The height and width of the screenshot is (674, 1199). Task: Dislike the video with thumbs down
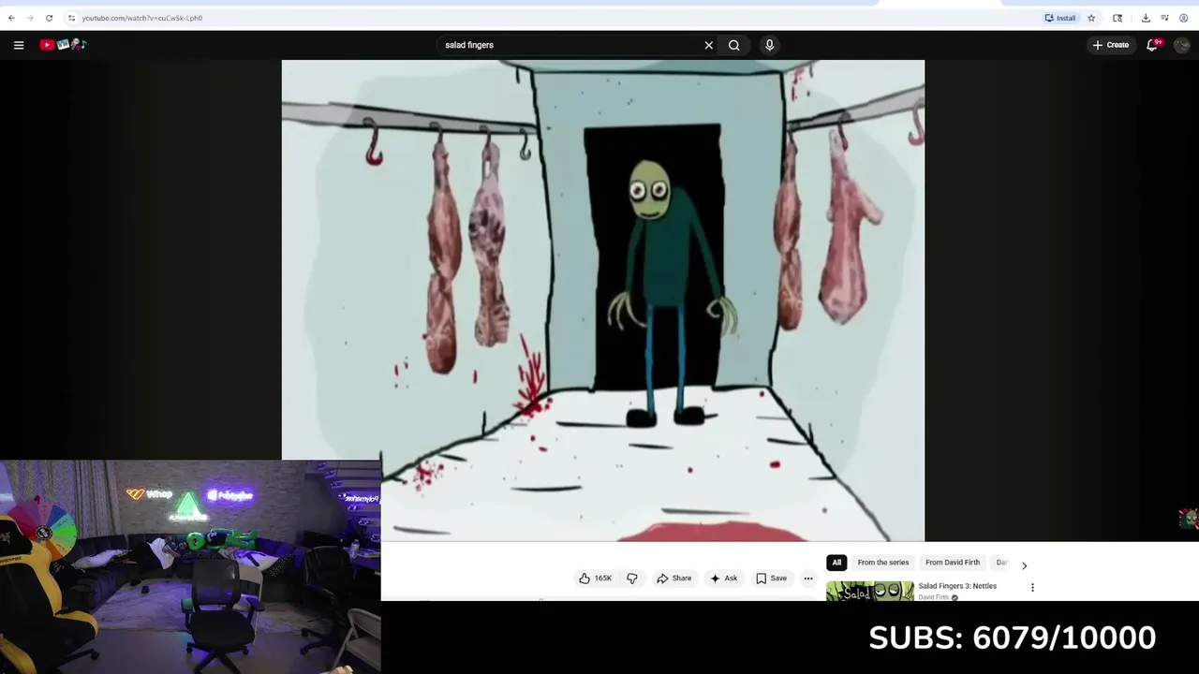tap(632, 579)
